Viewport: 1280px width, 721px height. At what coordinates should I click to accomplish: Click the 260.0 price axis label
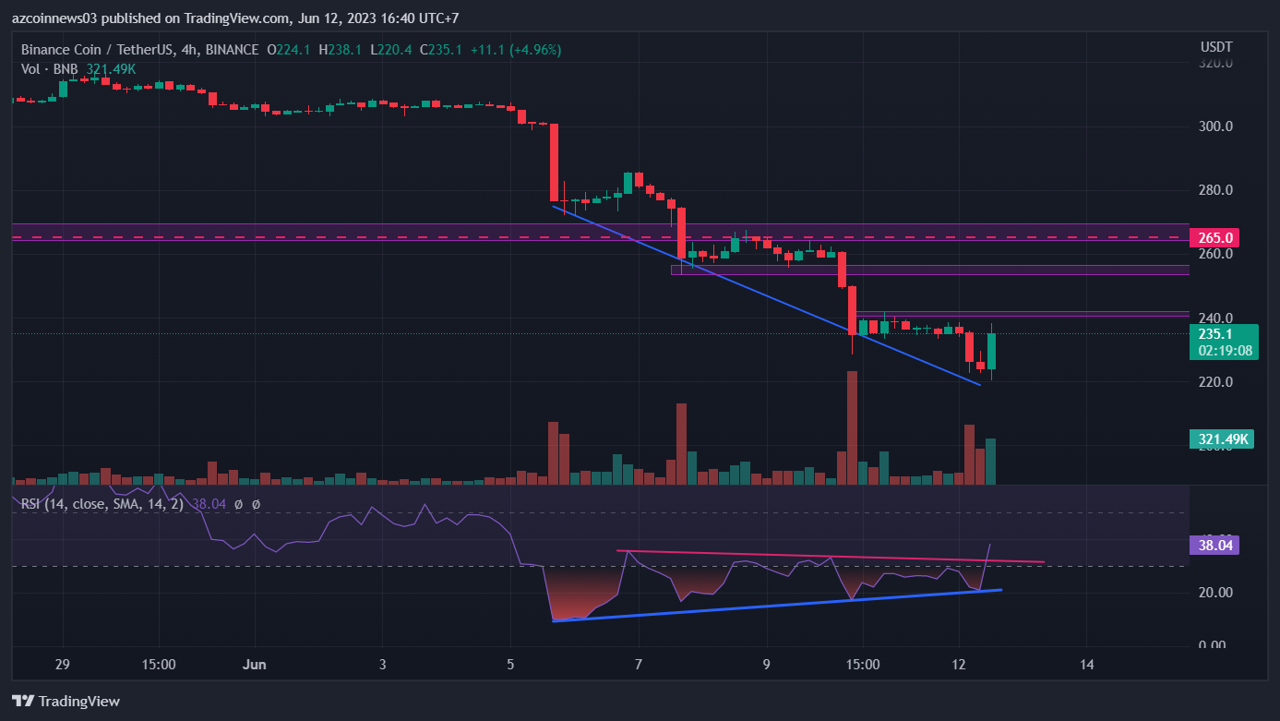tap(1215, 254)
